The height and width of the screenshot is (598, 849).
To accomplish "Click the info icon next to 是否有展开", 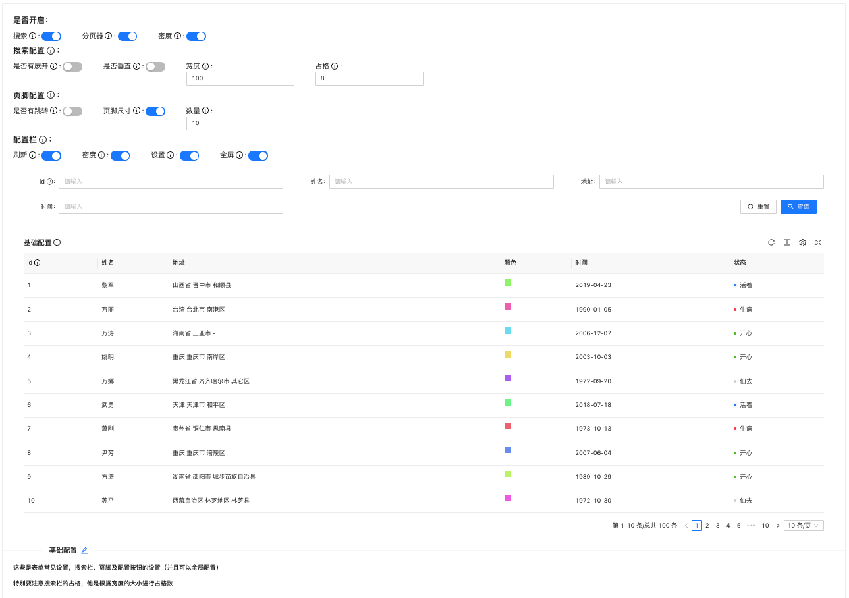I will 53,66.
